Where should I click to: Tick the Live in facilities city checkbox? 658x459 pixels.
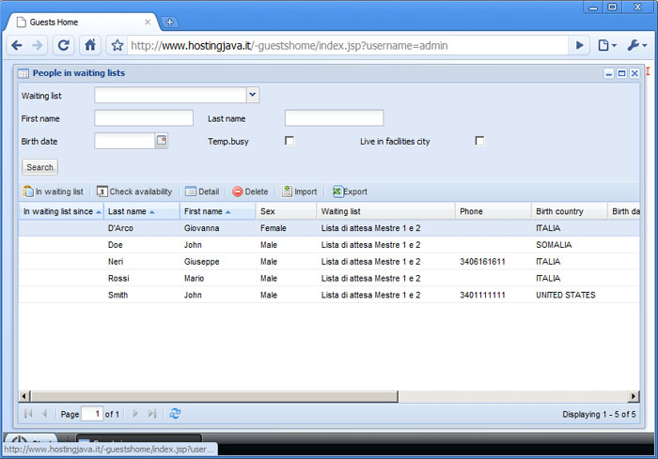point(479,141)
